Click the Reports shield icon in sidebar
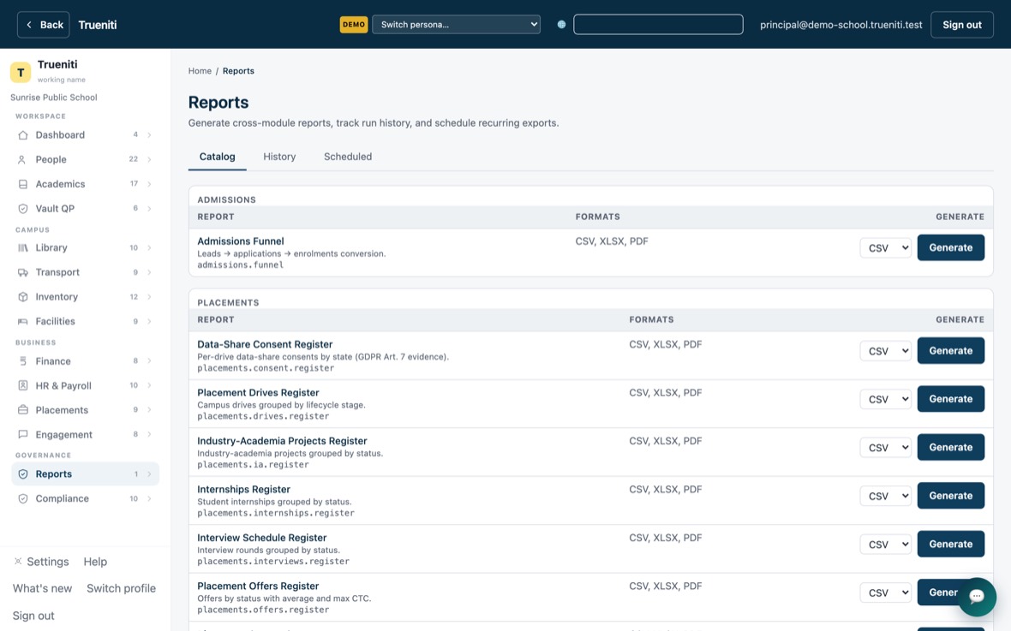The image size is (1011, 631). pos(22,473)
